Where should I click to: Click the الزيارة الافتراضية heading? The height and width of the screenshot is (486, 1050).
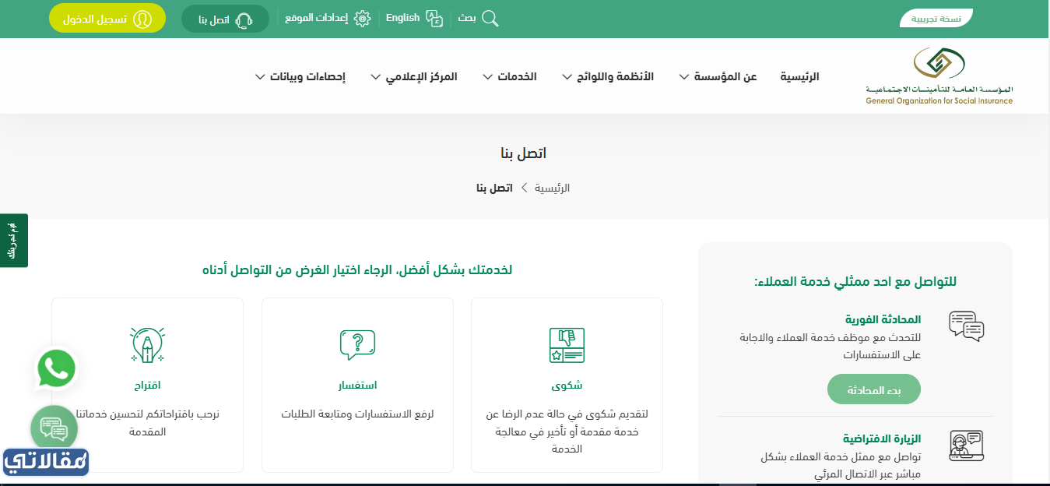[x=882, y=438]
